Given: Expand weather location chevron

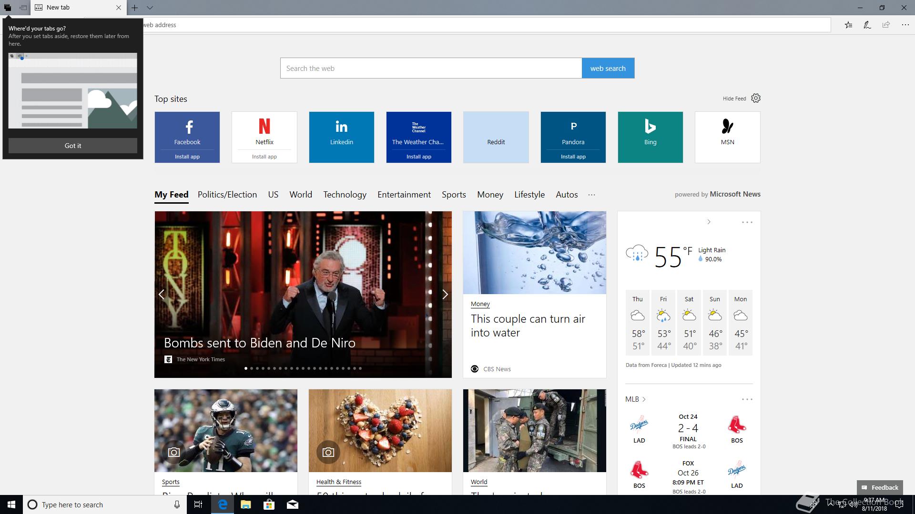Looking at the screenshot, I should (x=709, y=222).
